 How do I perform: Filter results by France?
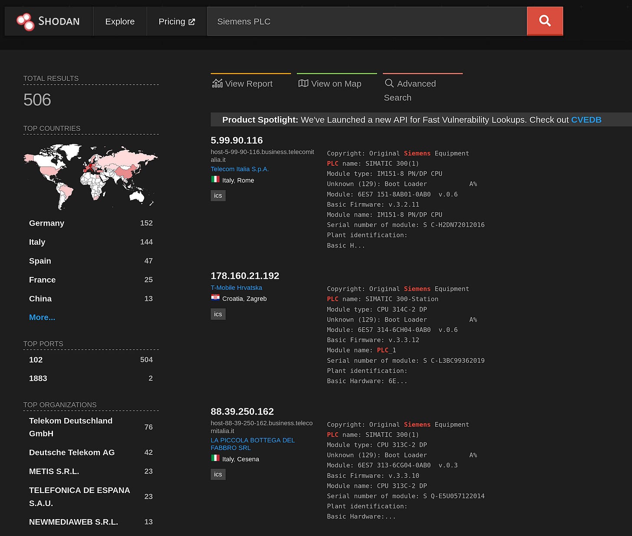pos(91,280)
